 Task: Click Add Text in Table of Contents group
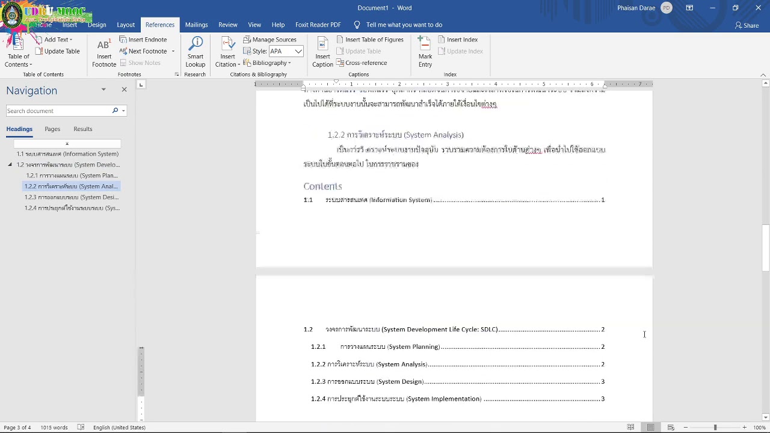tap(54, 40)
